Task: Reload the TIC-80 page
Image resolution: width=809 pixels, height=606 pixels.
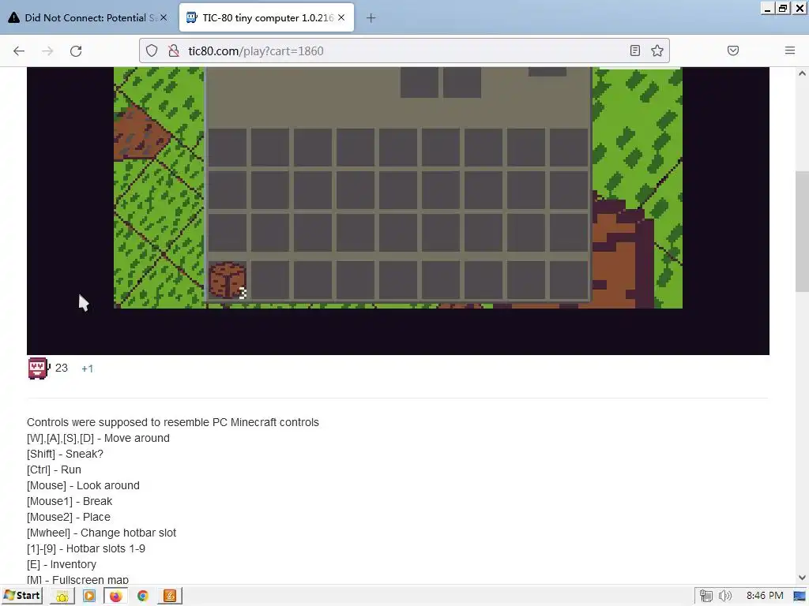Action: pyautogui.click(x=76, y=50)
